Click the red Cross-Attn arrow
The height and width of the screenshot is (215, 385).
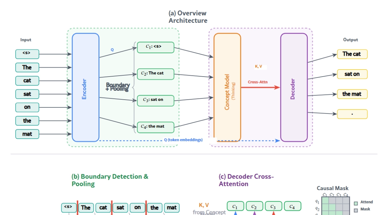click(x=261, y=87)
